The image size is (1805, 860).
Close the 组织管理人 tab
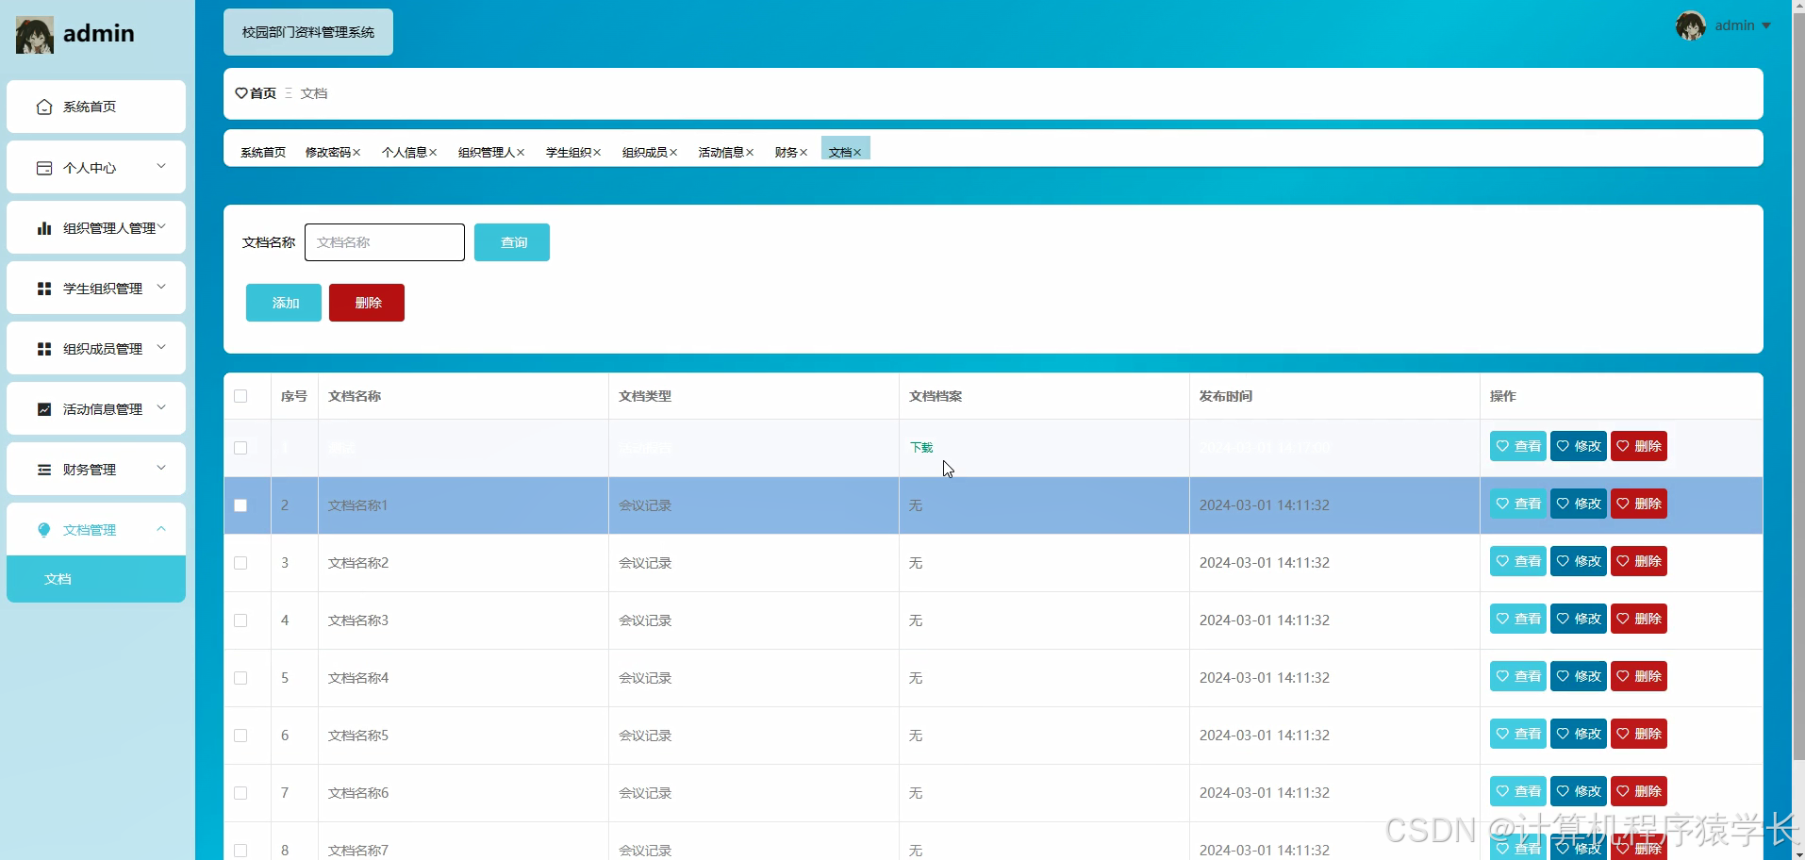(x=521, y=153)
